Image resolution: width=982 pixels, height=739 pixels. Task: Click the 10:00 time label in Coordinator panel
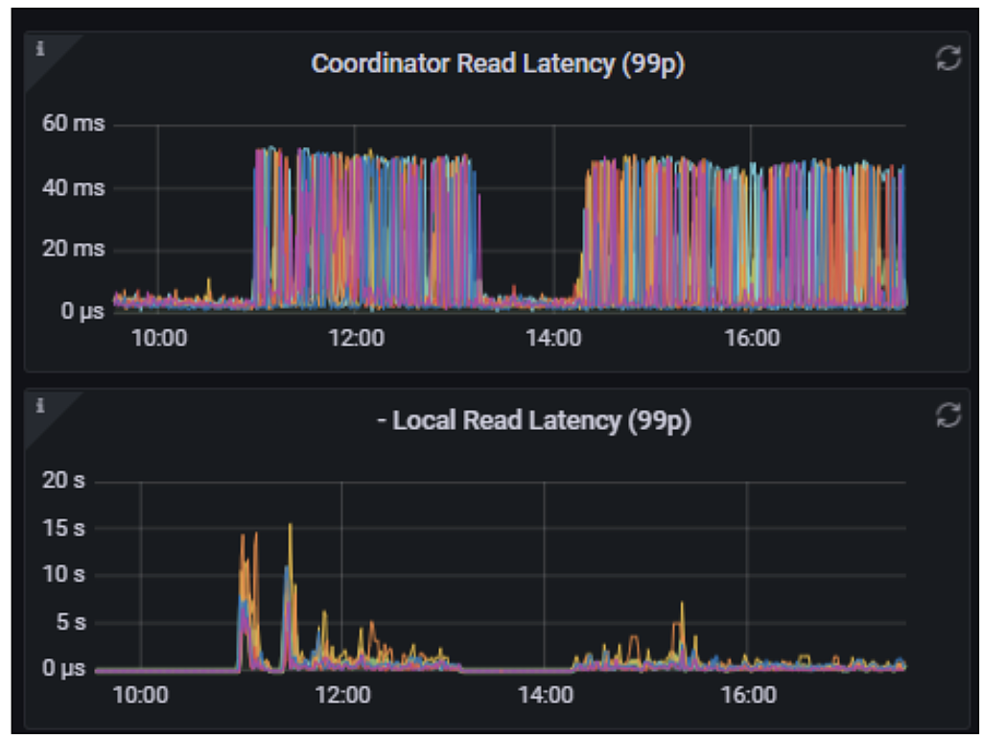click(158, 339)
